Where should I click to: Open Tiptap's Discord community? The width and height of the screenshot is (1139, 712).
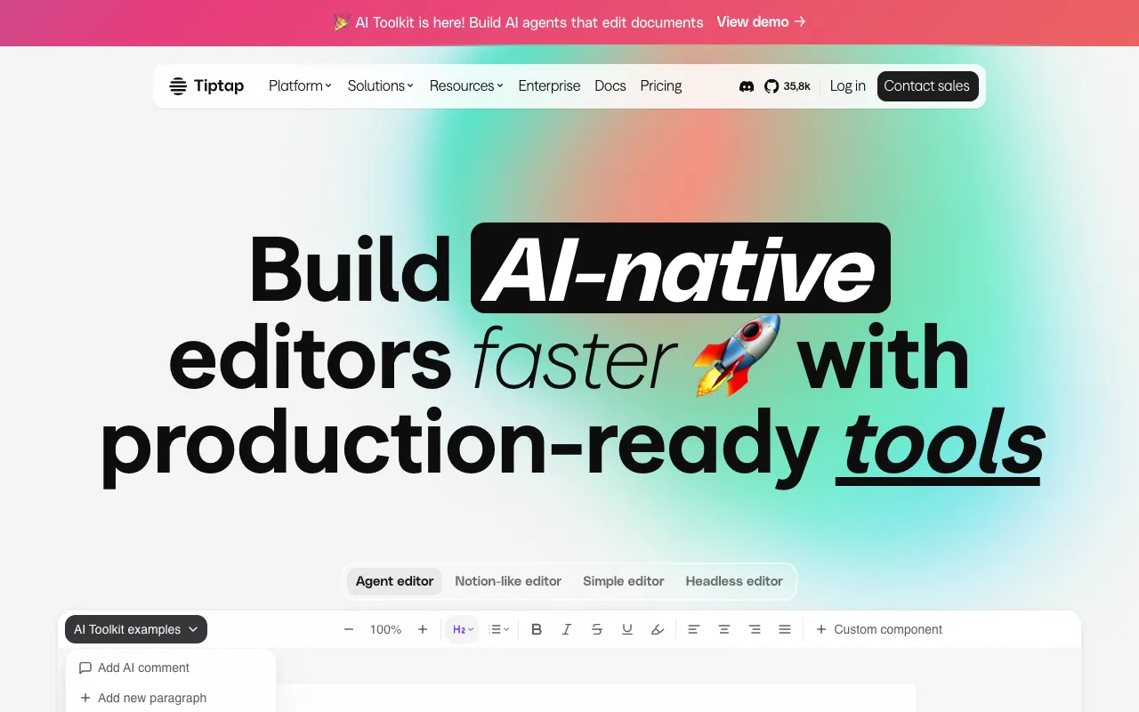747,86
